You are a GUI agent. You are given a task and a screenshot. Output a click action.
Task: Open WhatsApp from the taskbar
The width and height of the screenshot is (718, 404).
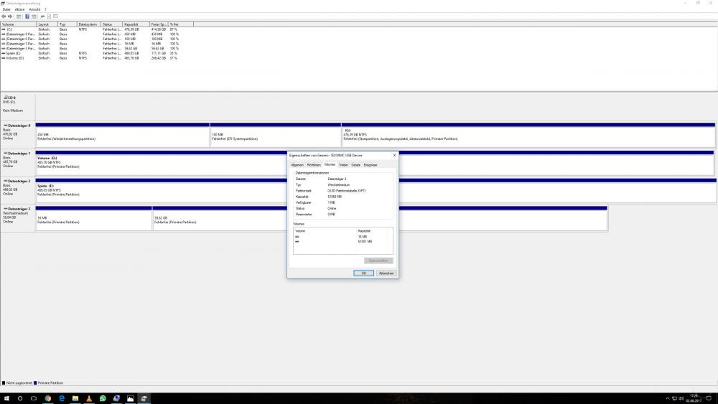click(x=103, y=398)
